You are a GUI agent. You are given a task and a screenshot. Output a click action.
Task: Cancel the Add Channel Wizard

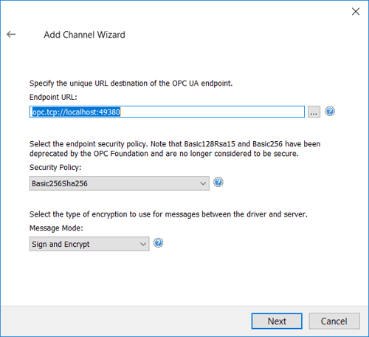334,321
